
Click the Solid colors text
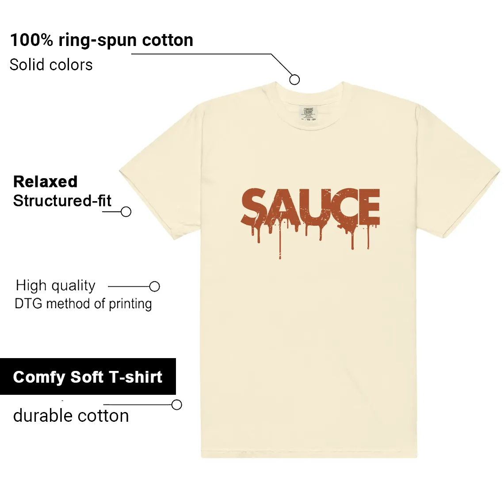click(x=51, y=65)
